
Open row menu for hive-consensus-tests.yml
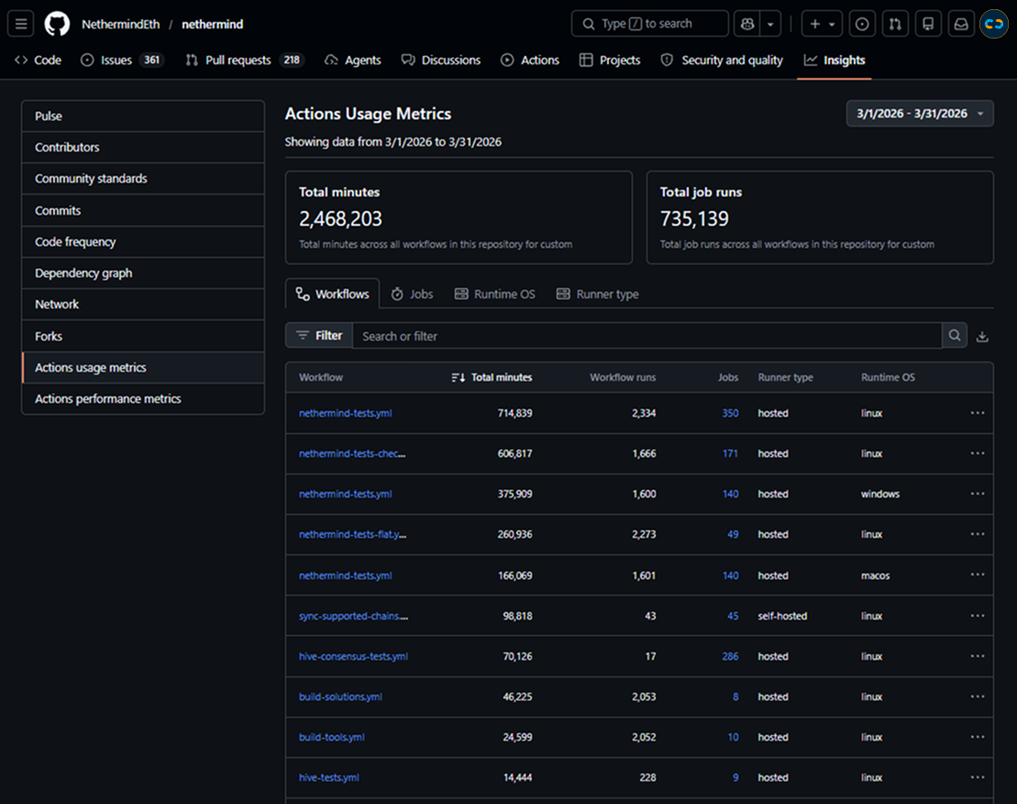pos(978,655)
